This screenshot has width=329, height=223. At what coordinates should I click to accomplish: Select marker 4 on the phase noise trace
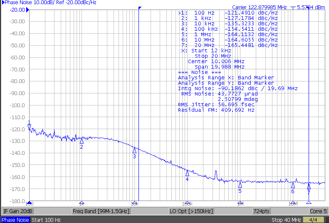point(187,173)
